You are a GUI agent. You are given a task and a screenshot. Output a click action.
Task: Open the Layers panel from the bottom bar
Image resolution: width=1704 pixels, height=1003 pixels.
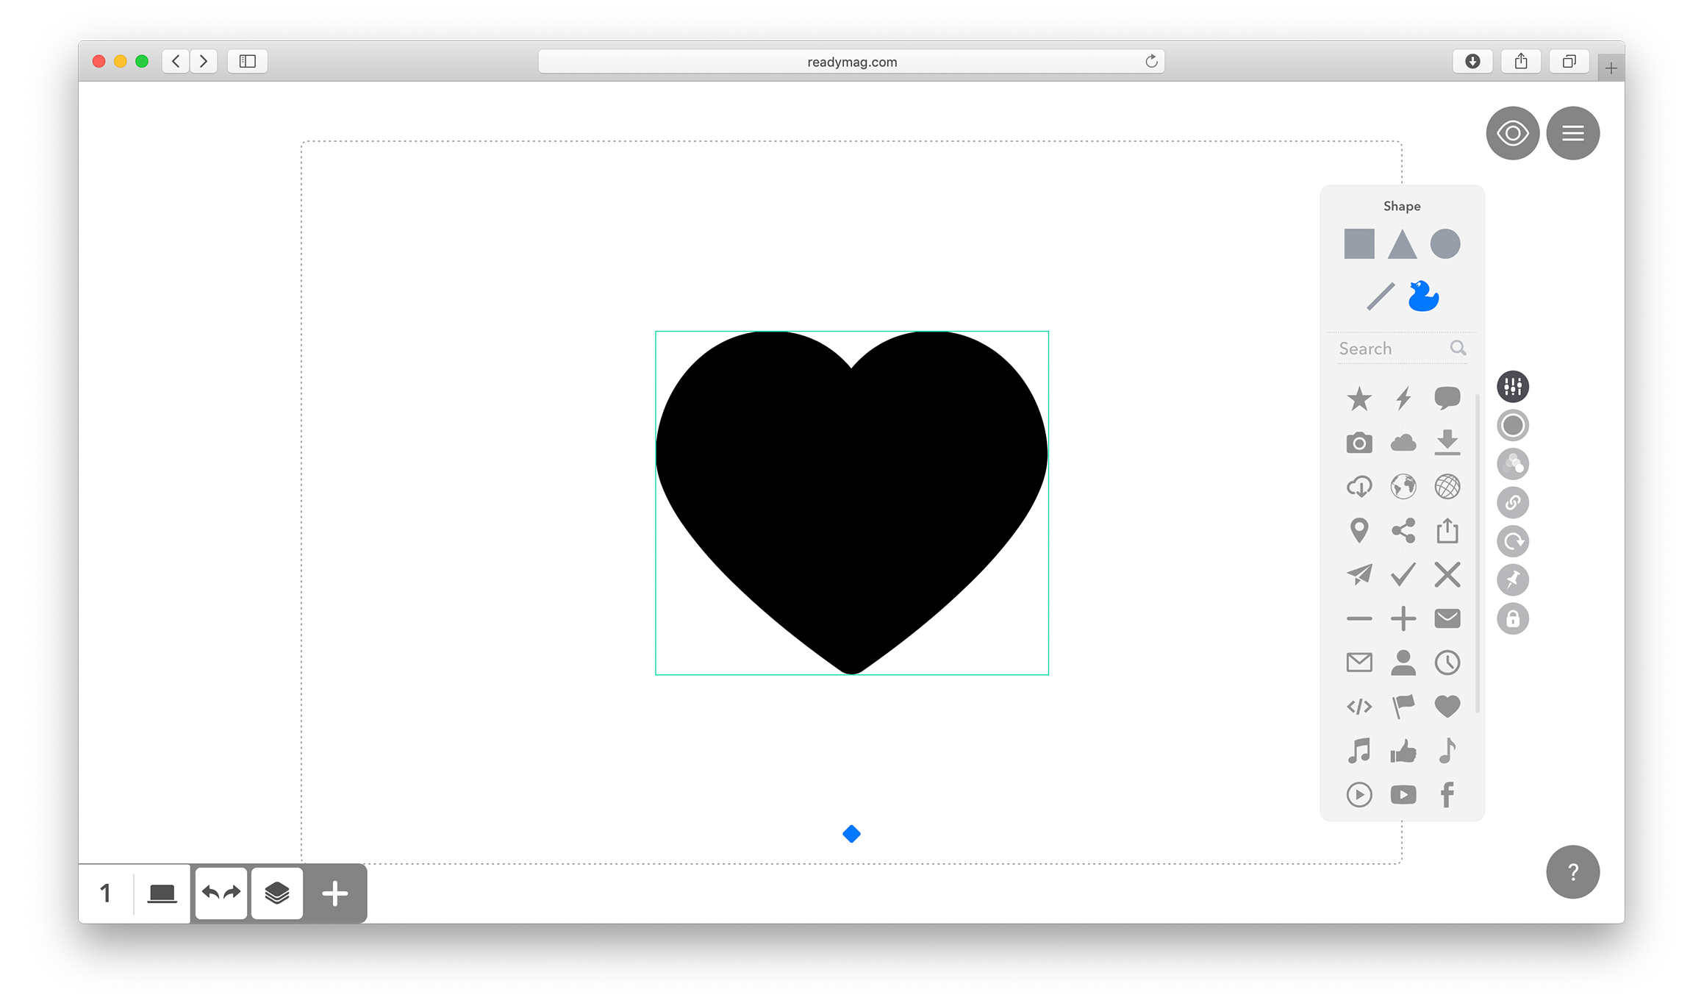coord(277,892)
